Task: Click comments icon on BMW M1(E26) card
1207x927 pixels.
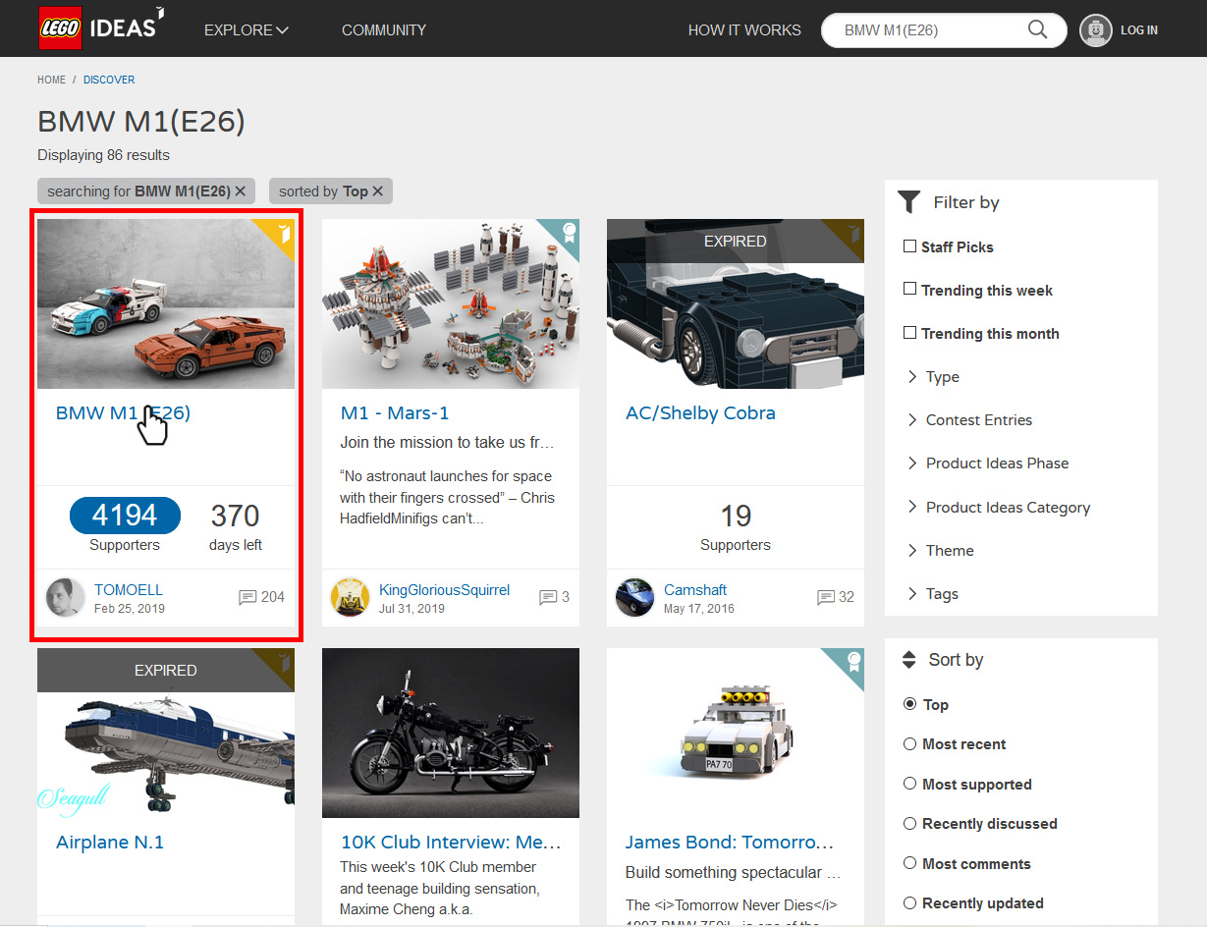Action: [x=247, y=597]
